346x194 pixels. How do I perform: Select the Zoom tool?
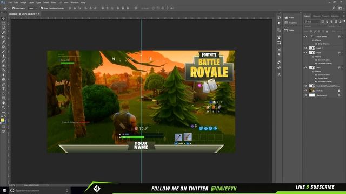pos(3,107)
